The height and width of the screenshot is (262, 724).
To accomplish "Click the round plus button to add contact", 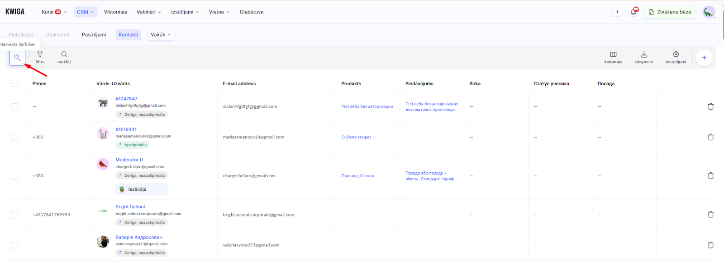I will [704, 58].
